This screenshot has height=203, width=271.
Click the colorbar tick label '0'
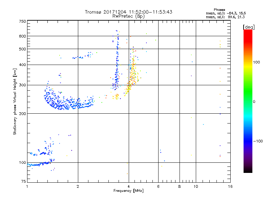pos(254,102)
